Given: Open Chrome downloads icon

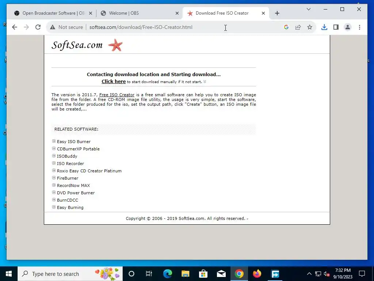Looking at the screenshot, I should pos(324,27).
